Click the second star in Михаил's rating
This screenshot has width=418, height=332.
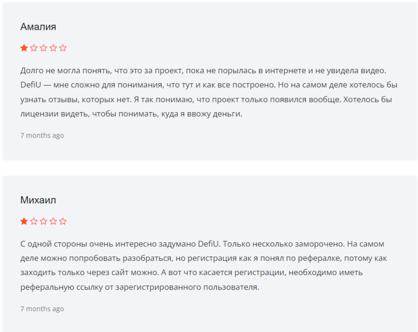[x=34, y=221]
